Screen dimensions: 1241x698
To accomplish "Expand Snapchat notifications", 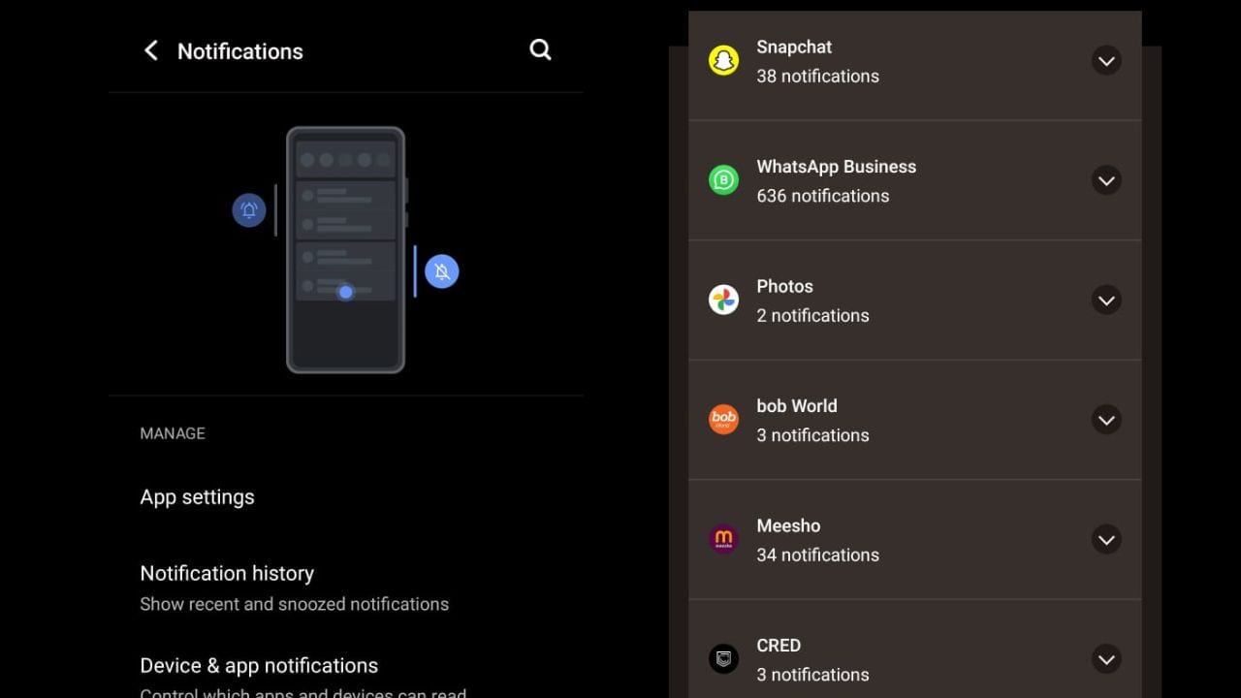I will click(1106, 60).
